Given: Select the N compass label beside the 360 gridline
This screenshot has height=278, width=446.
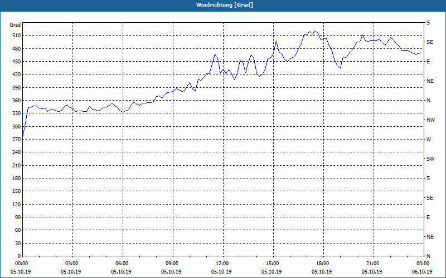Looking at the screenshot, I should (x=428, y=101).
